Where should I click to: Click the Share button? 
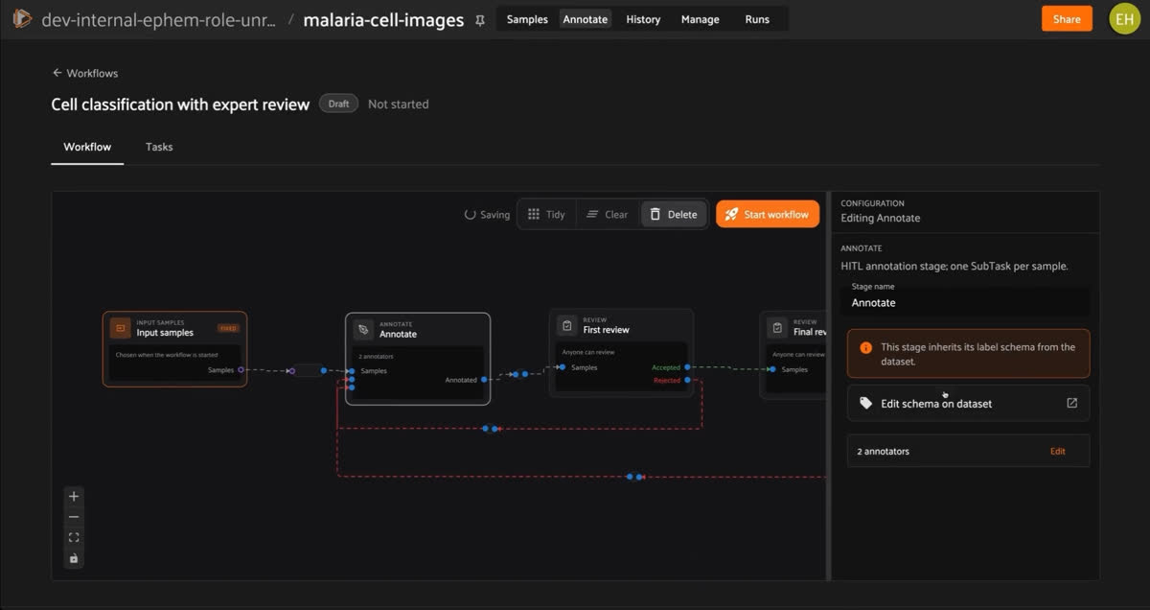[1067, 19]
